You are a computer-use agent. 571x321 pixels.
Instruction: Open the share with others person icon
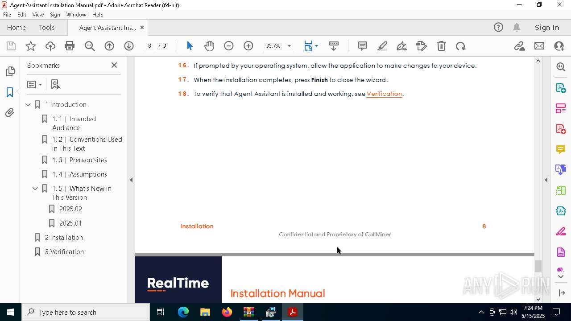pos(559,46)
